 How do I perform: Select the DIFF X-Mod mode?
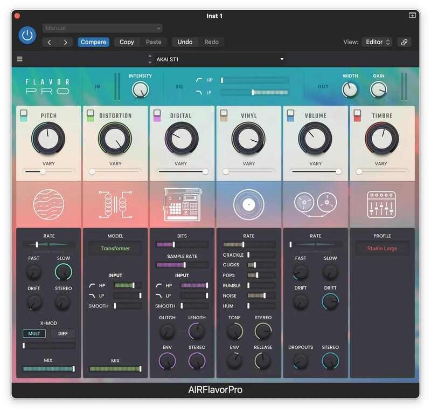[x=63, y=333]
